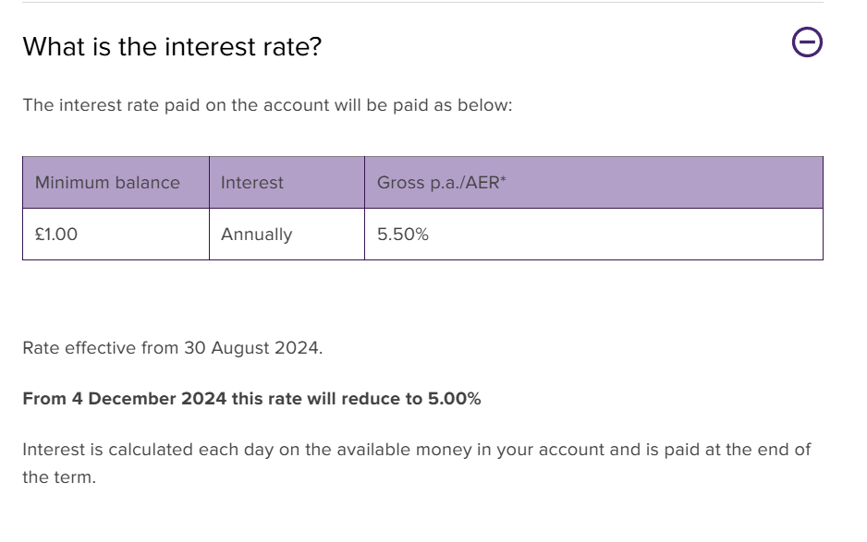Click the words "interest rate?" in the heading
The image size is (867, 542).
coord(243,46)
